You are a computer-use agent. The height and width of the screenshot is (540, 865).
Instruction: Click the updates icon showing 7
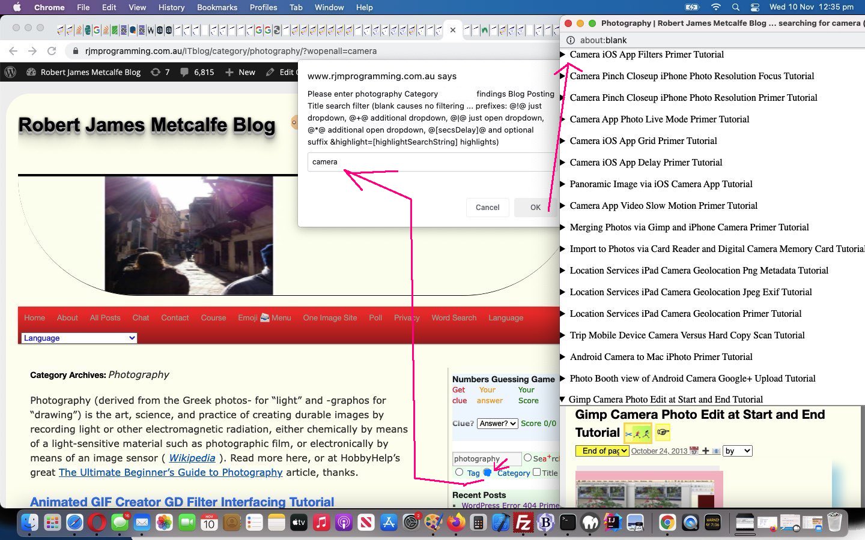pos(160,72)
